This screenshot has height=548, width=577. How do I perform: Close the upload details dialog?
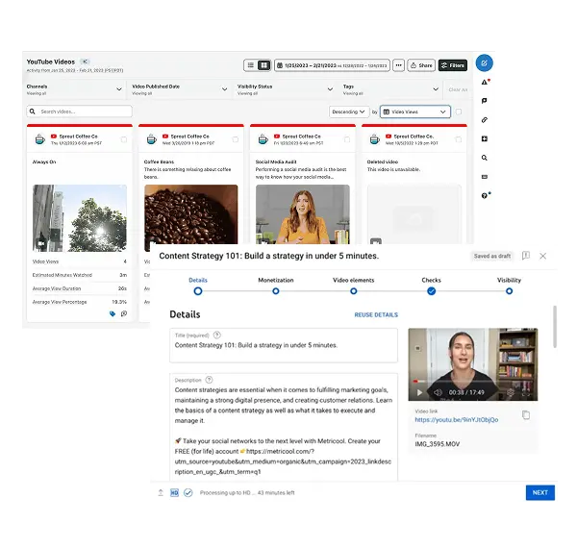point(542,256)
